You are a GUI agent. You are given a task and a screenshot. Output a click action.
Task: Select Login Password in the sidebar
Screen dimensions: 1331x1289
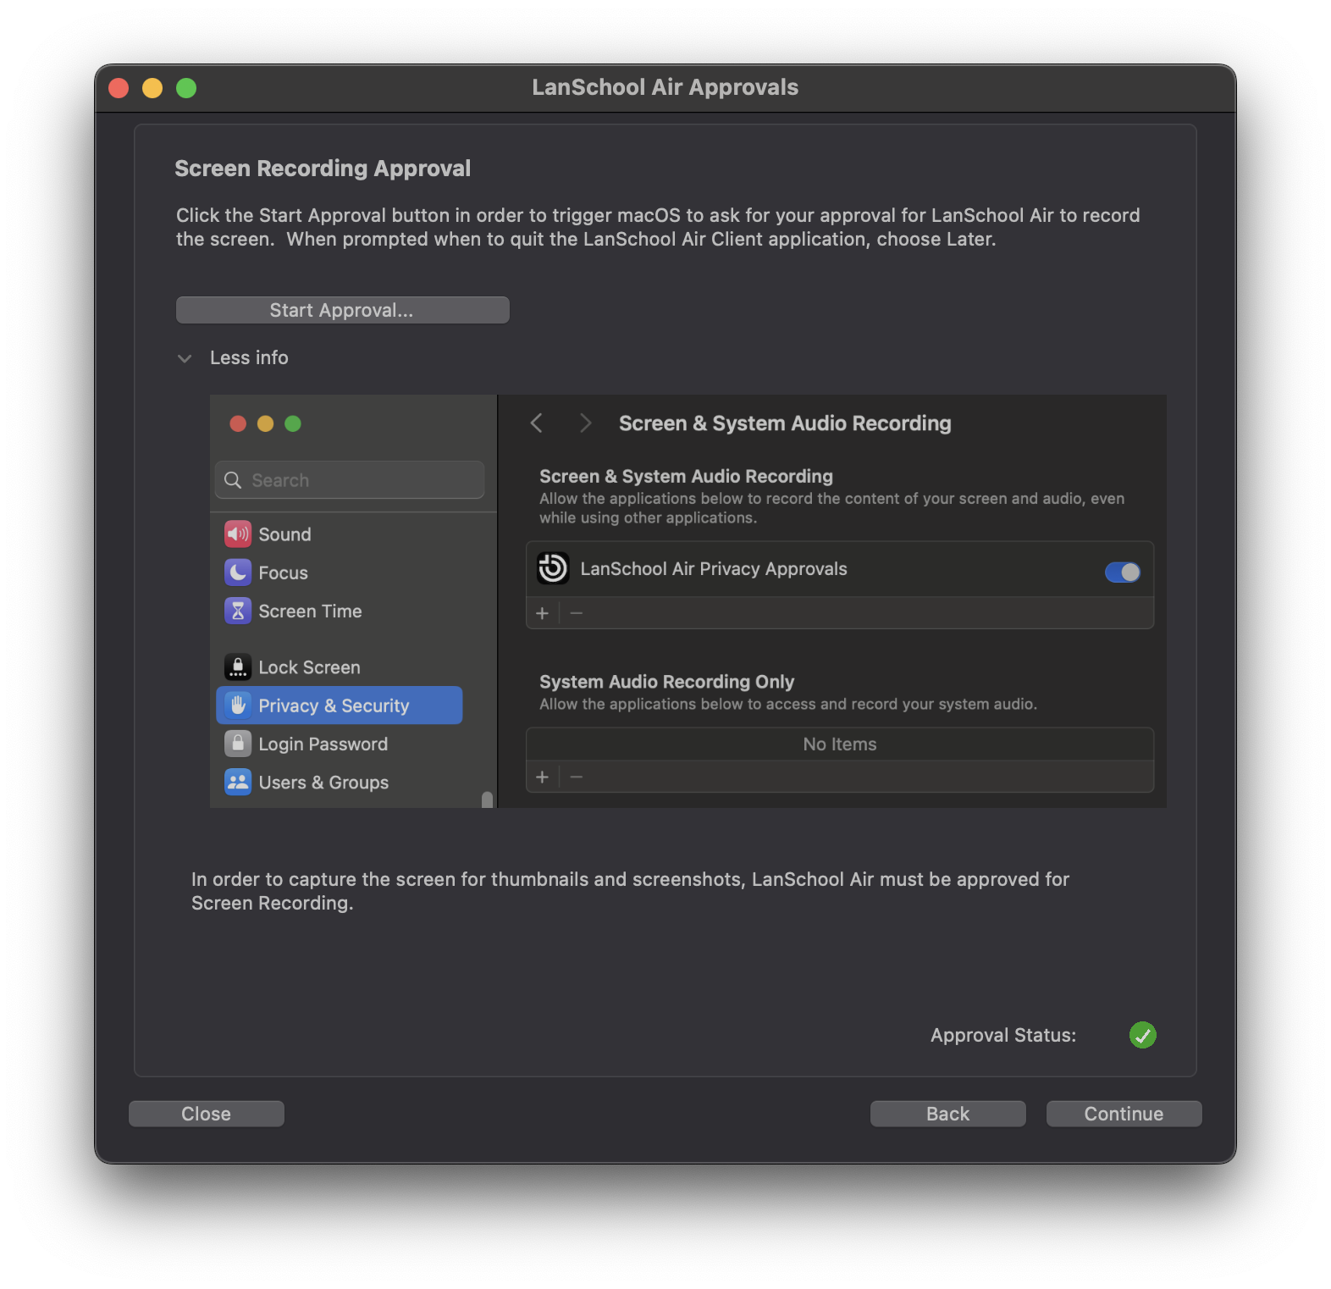[x=339, y=744]
